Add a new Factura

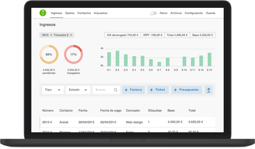click(x=133, y=90)
